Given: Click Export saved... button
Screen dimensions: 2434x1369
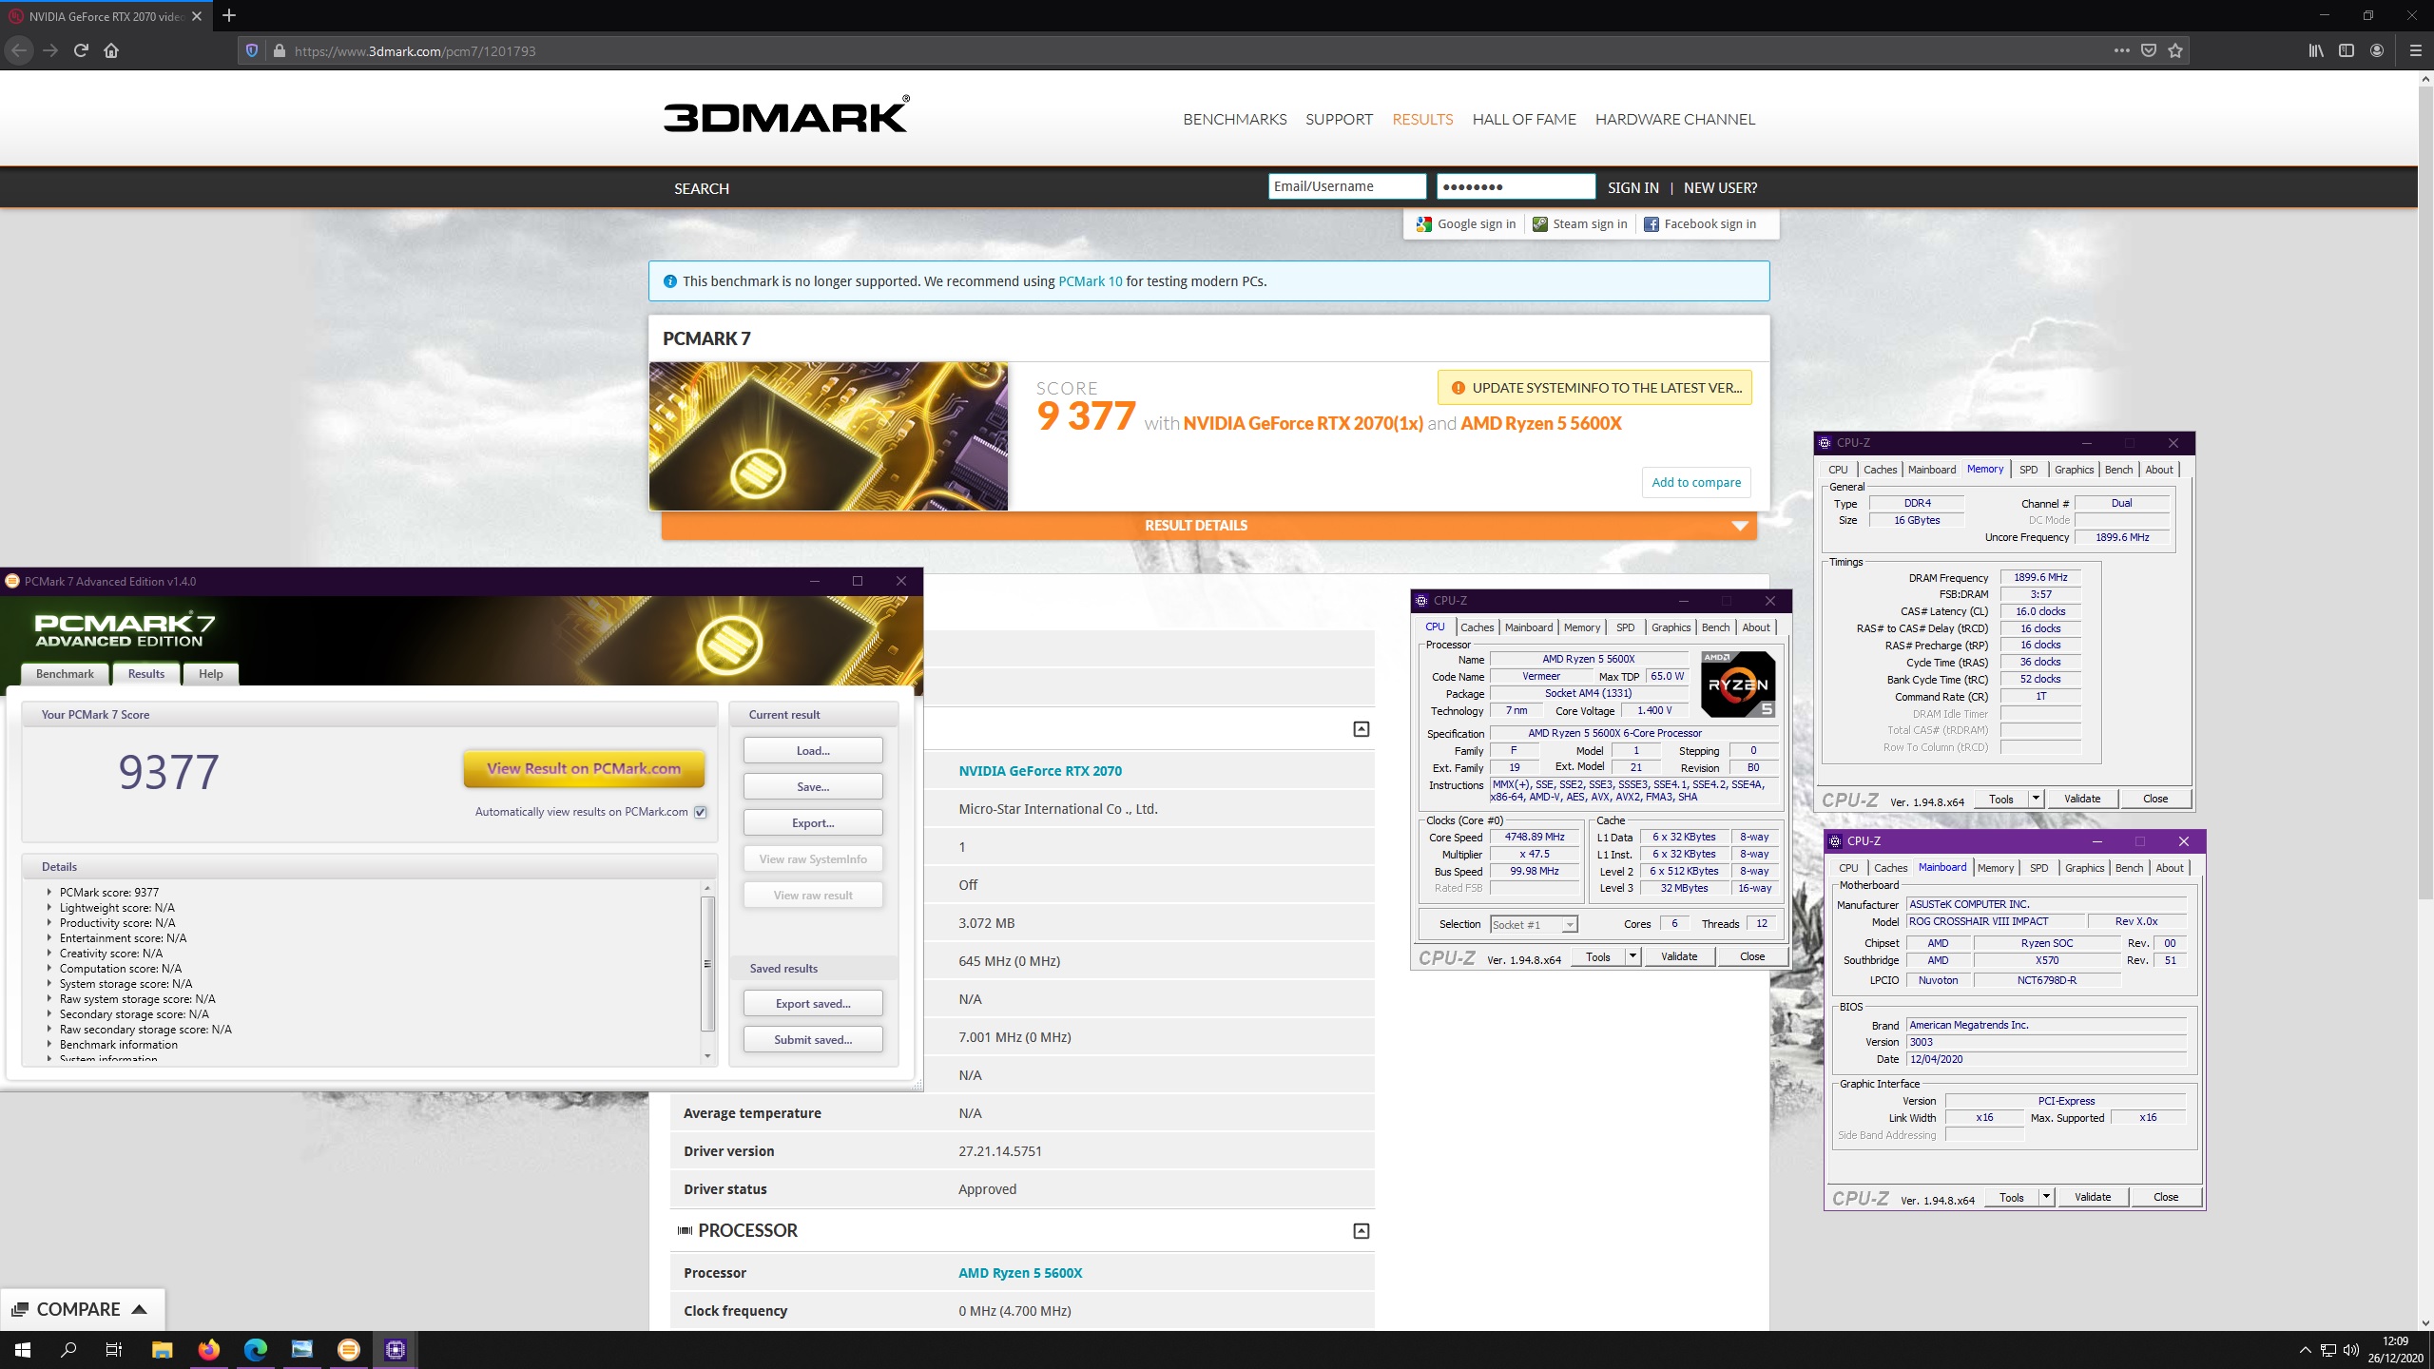Looking at the screenshot, I should pyautogui.click(x=813, y=1004).
